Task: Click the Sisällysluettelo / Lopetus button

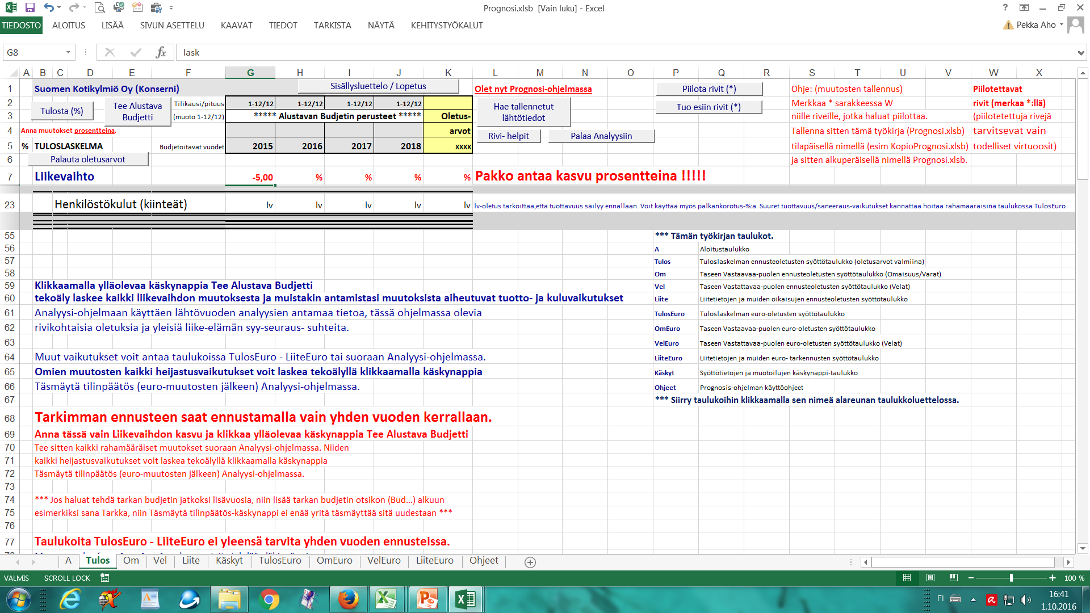Action: coord(378,86)
